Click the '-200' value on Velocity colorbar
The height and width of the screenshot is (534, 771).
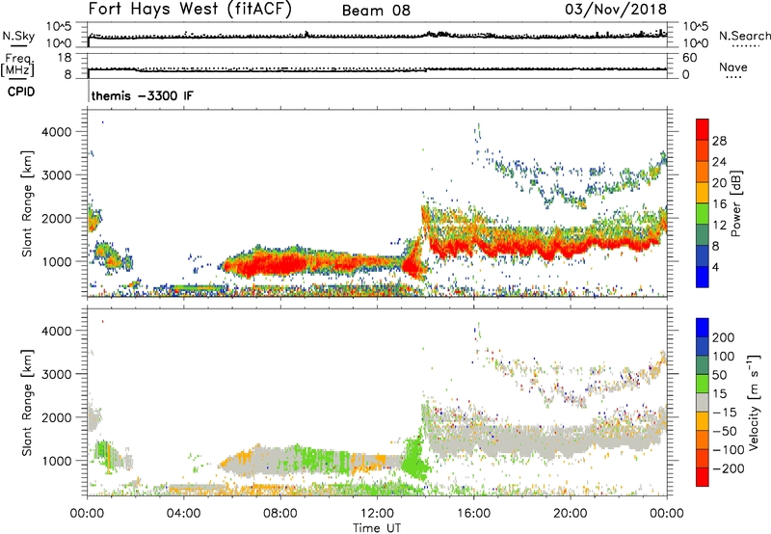[728, 468]
